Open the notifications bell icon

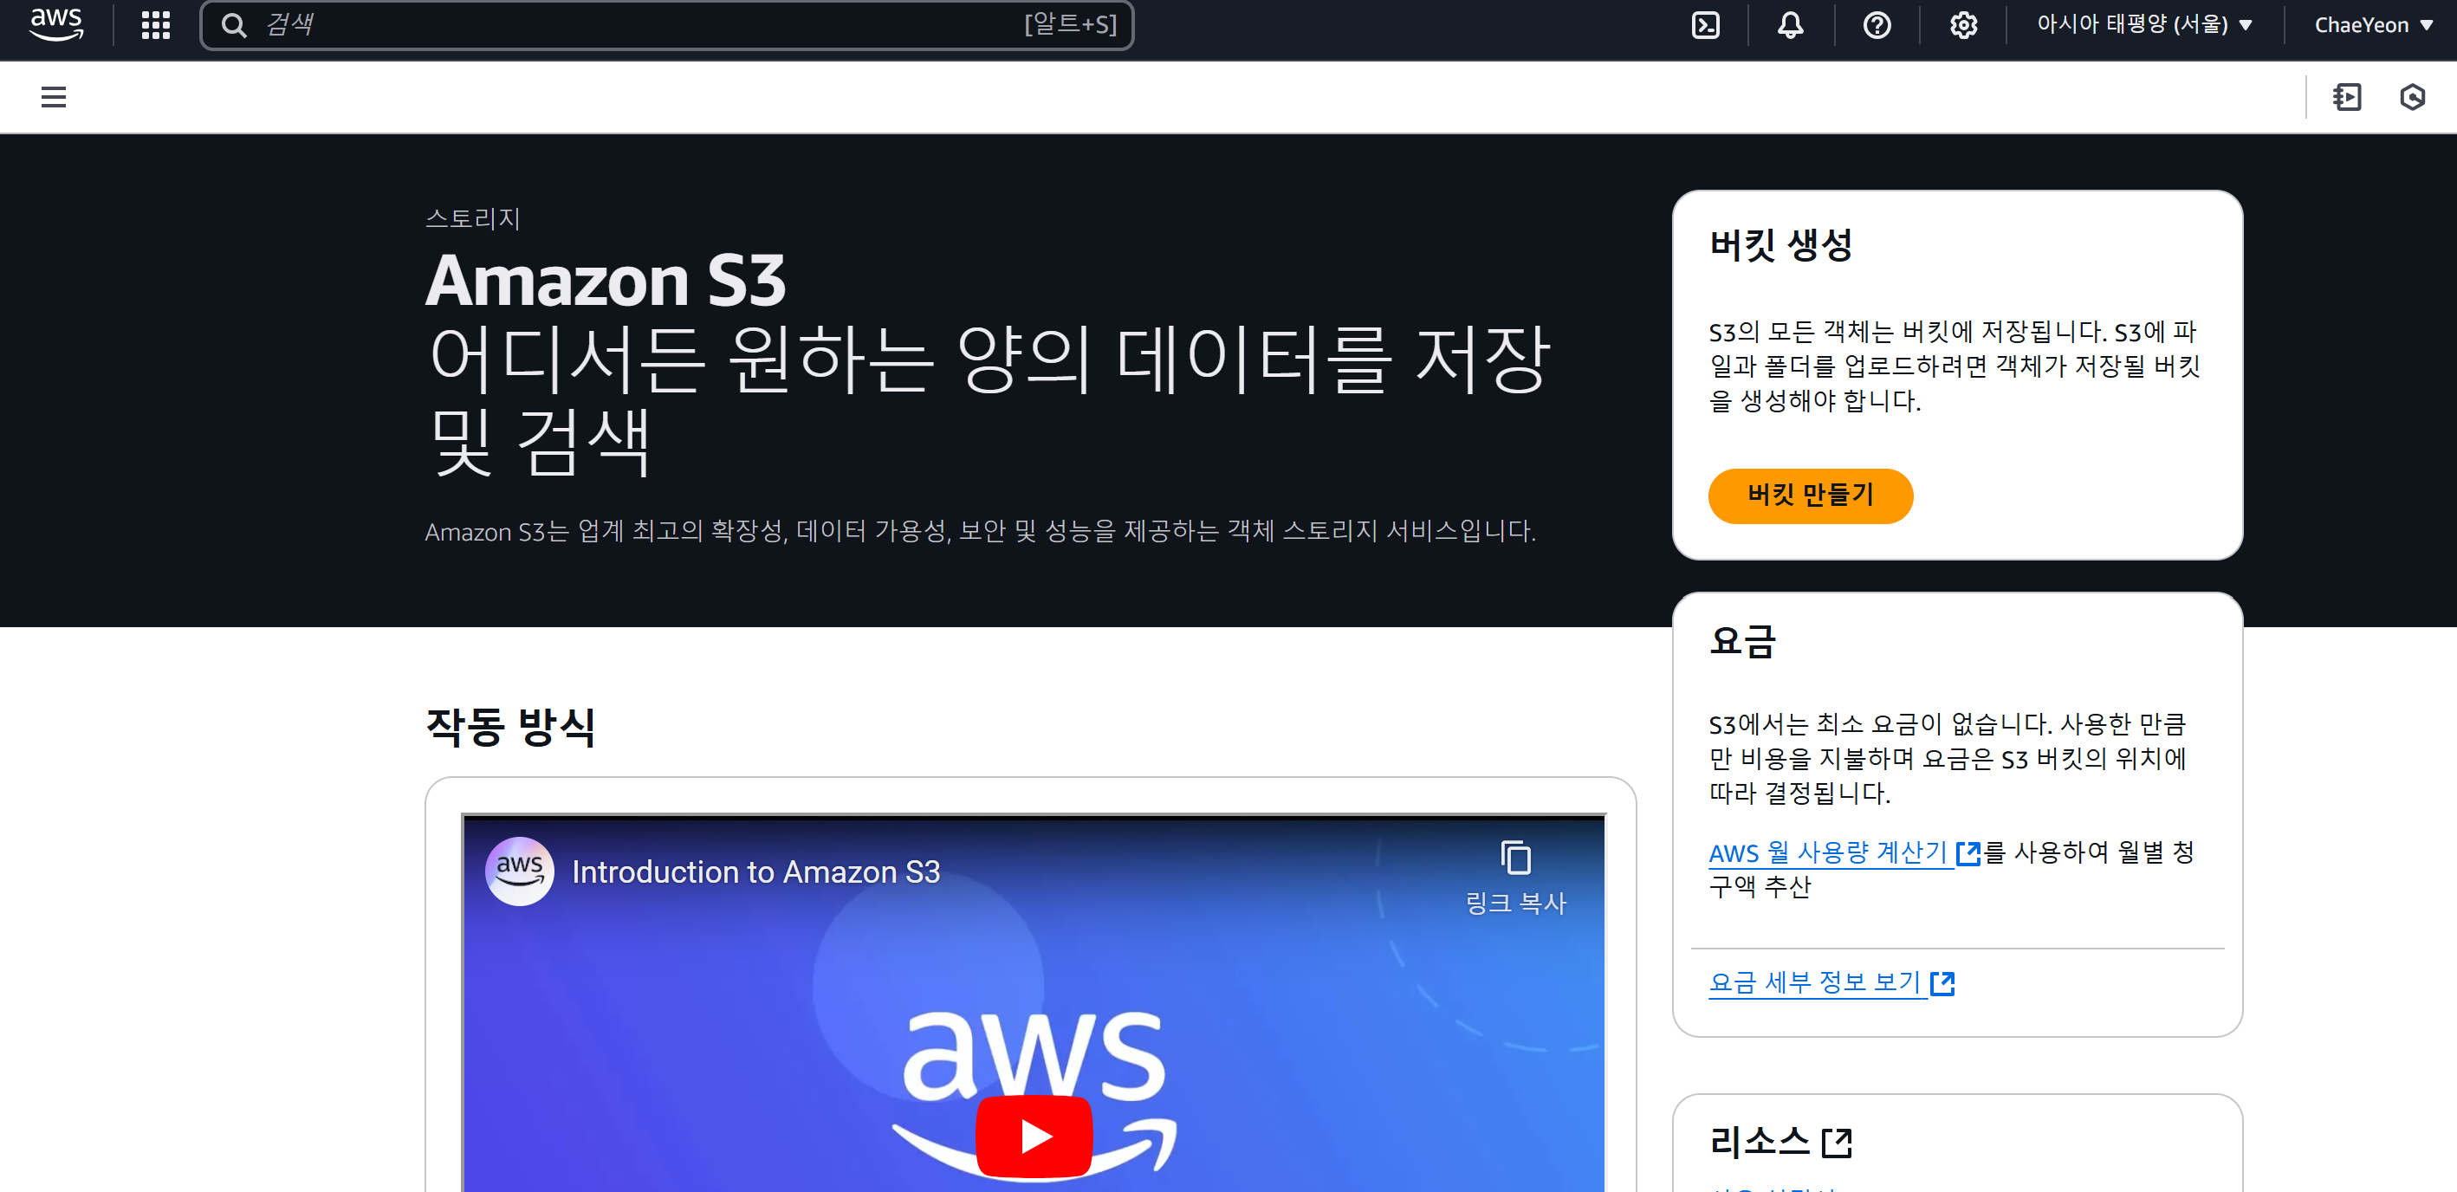[1789, 25]
